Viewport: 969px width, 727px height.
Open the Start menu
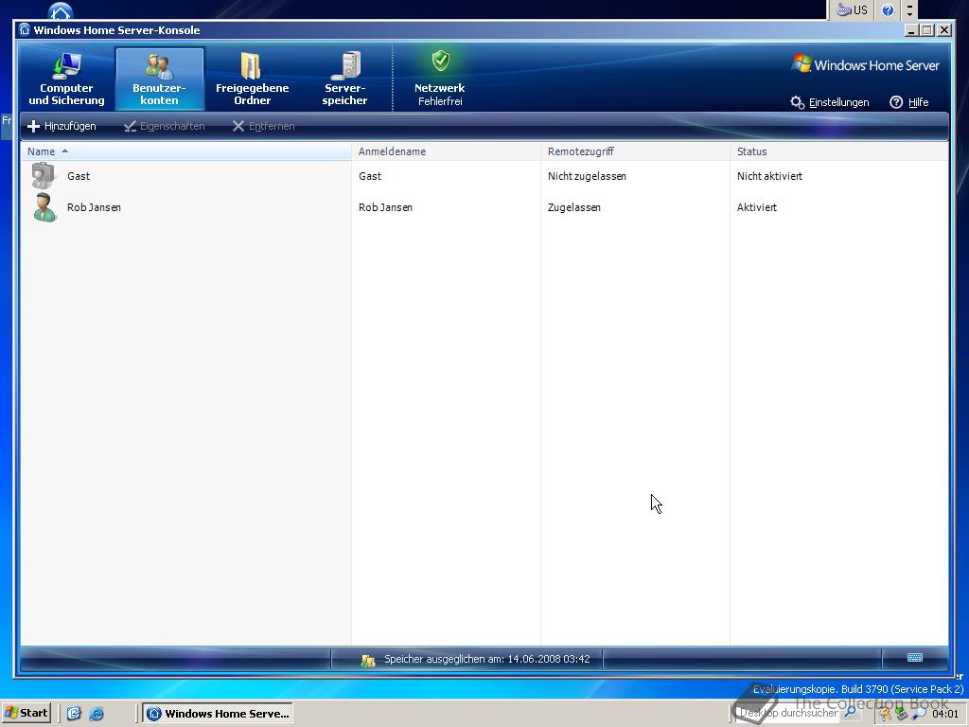point(26,713)
